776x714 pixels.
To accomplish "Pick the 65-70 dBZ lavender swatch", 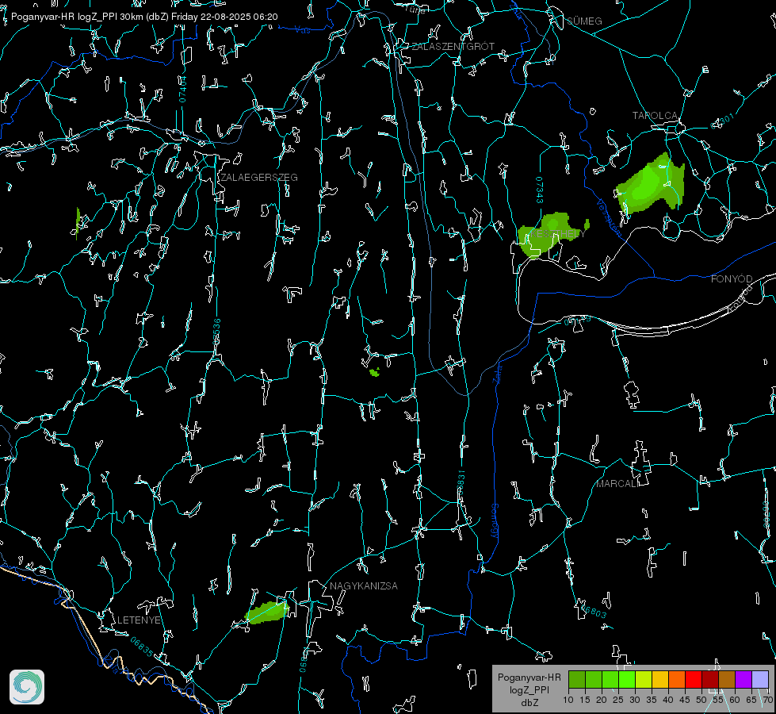I will point(760,679).
